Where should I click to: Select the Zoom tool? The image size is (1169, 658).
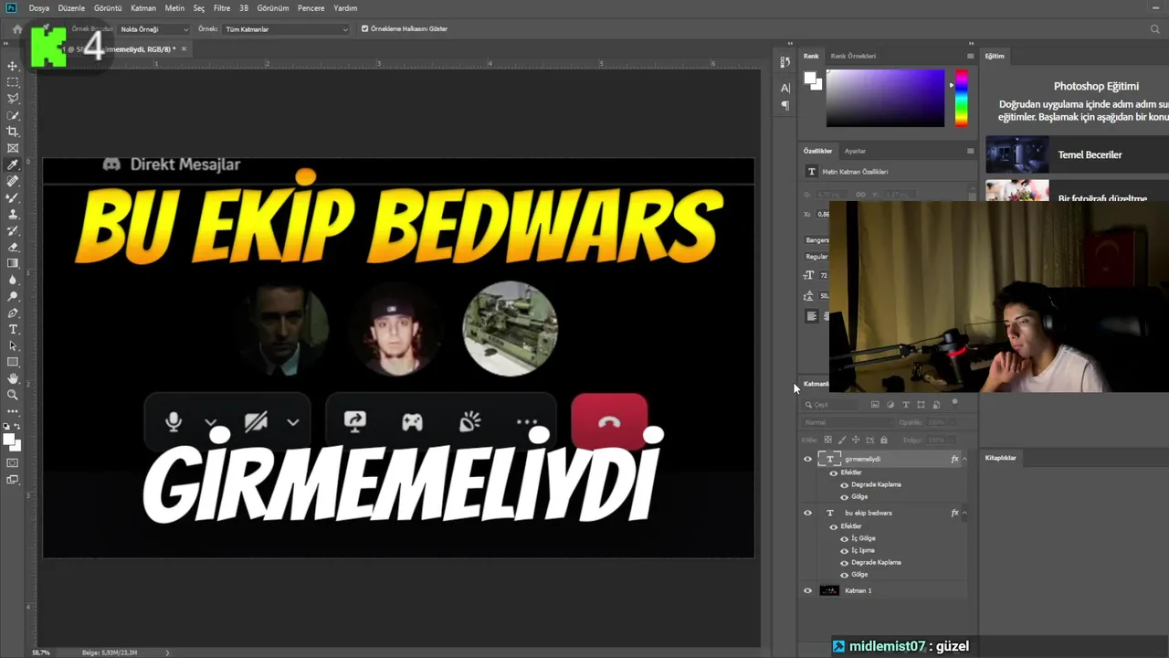click(13, 395)
